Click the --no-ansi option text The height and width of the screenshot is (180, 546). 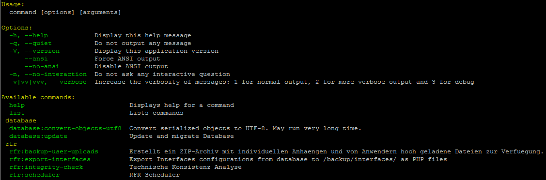(42, 66)
